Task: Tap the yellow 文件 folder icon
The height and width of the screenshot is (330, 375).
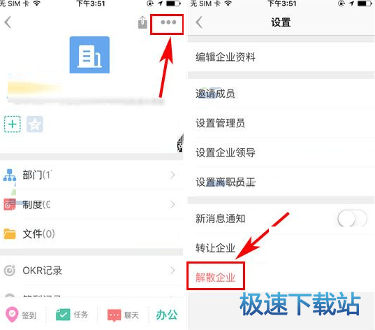Action: point(10,234)
